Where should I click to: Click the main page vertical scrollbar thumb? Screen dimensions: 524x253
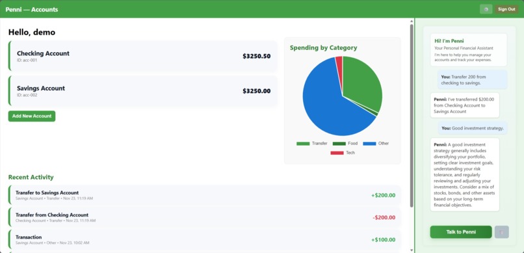[x=412, y=115]
